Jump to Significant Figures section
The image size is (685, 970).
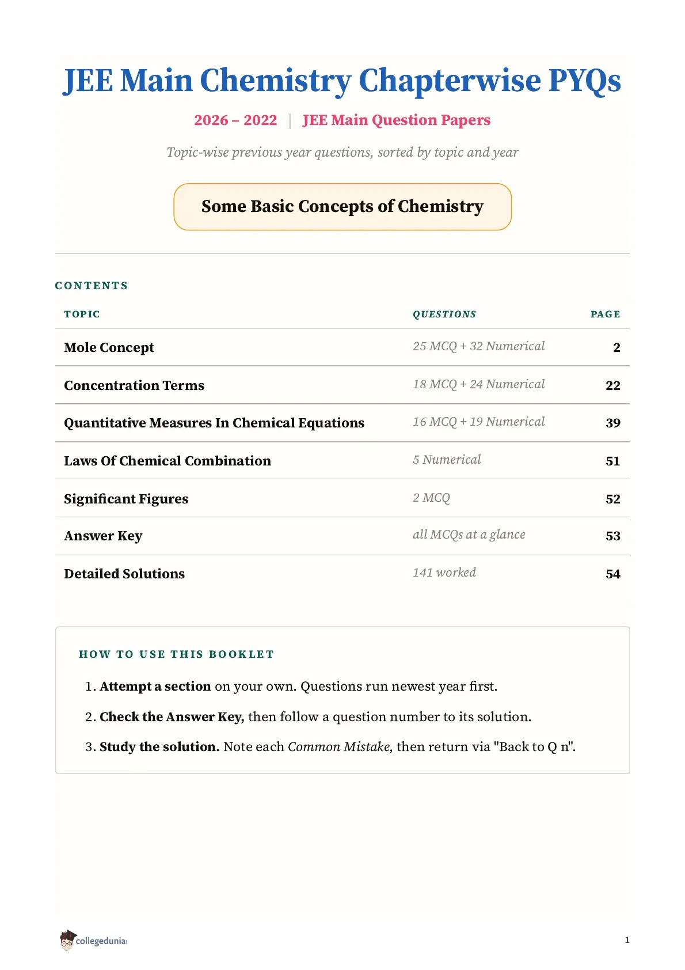coord(126,499)
